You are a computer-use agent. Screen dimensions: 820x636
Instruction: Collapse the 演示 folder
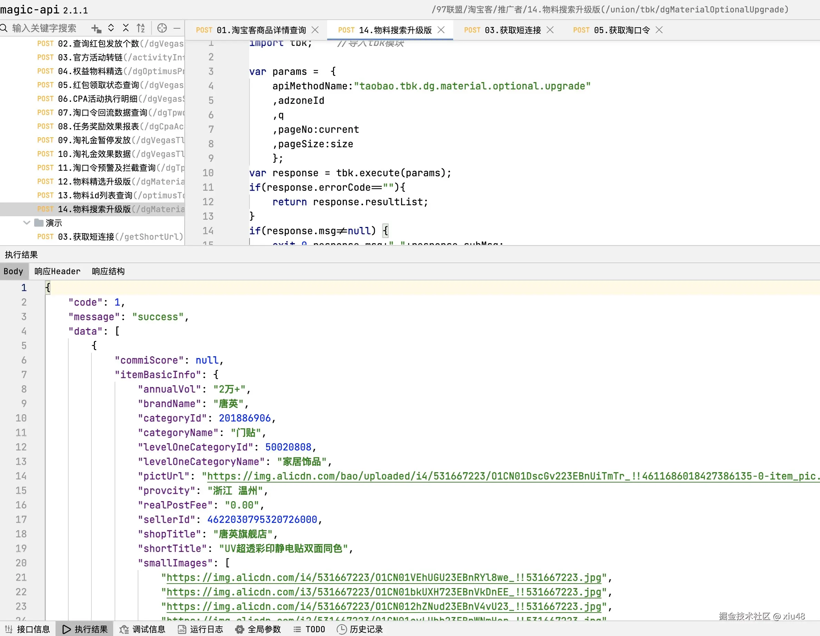27,223
